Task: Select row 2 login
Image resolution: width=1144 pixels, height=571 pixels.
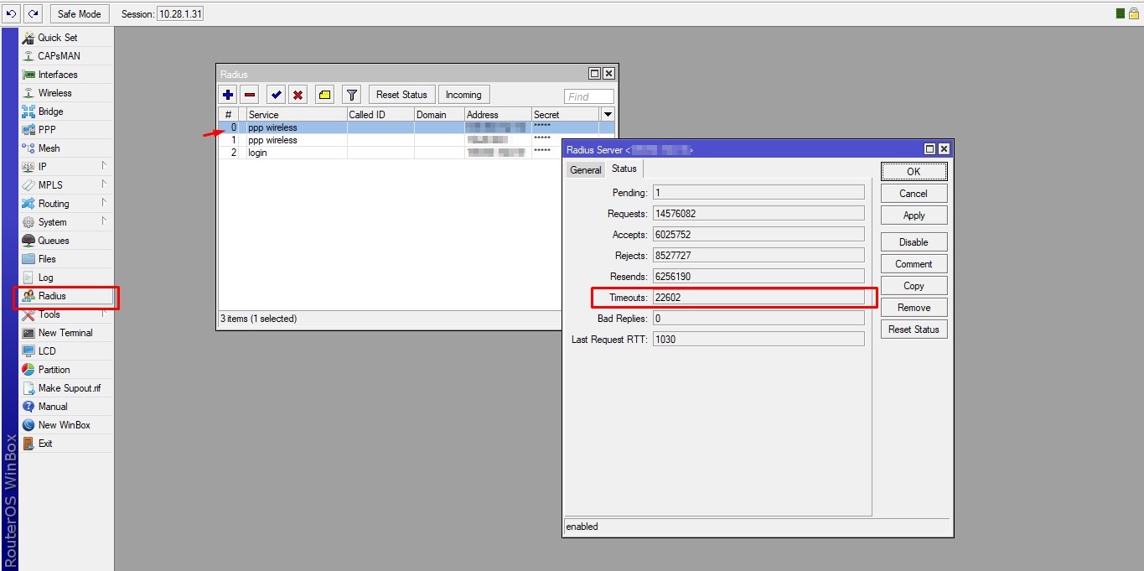Action: tap(390, 153)
